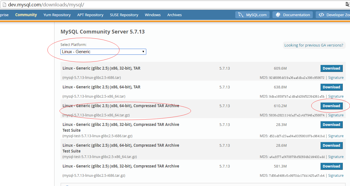Screen dimensions: 350x186
Task: Click the MD5 value 5838c2821114faf7e2c4f7946a358874
Action: click(x=297, y=115)
